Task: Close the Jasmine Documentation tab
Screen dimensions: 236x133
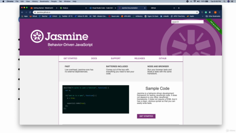Action: coord(145,8)
